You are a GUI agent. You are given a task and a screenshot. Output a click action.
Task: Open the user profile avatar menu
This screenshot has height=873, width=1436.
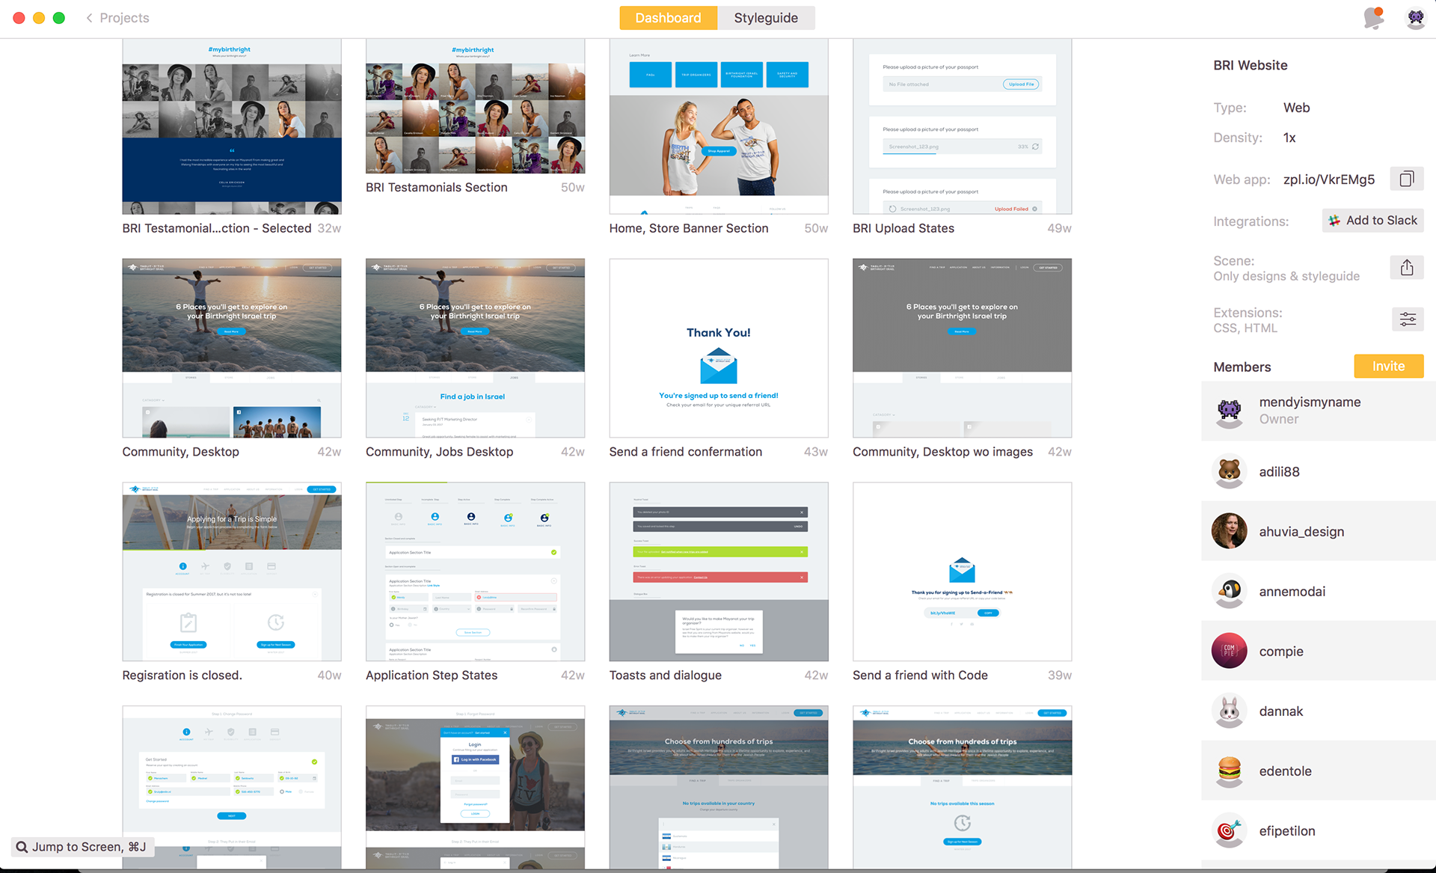tap(1415, 17)
